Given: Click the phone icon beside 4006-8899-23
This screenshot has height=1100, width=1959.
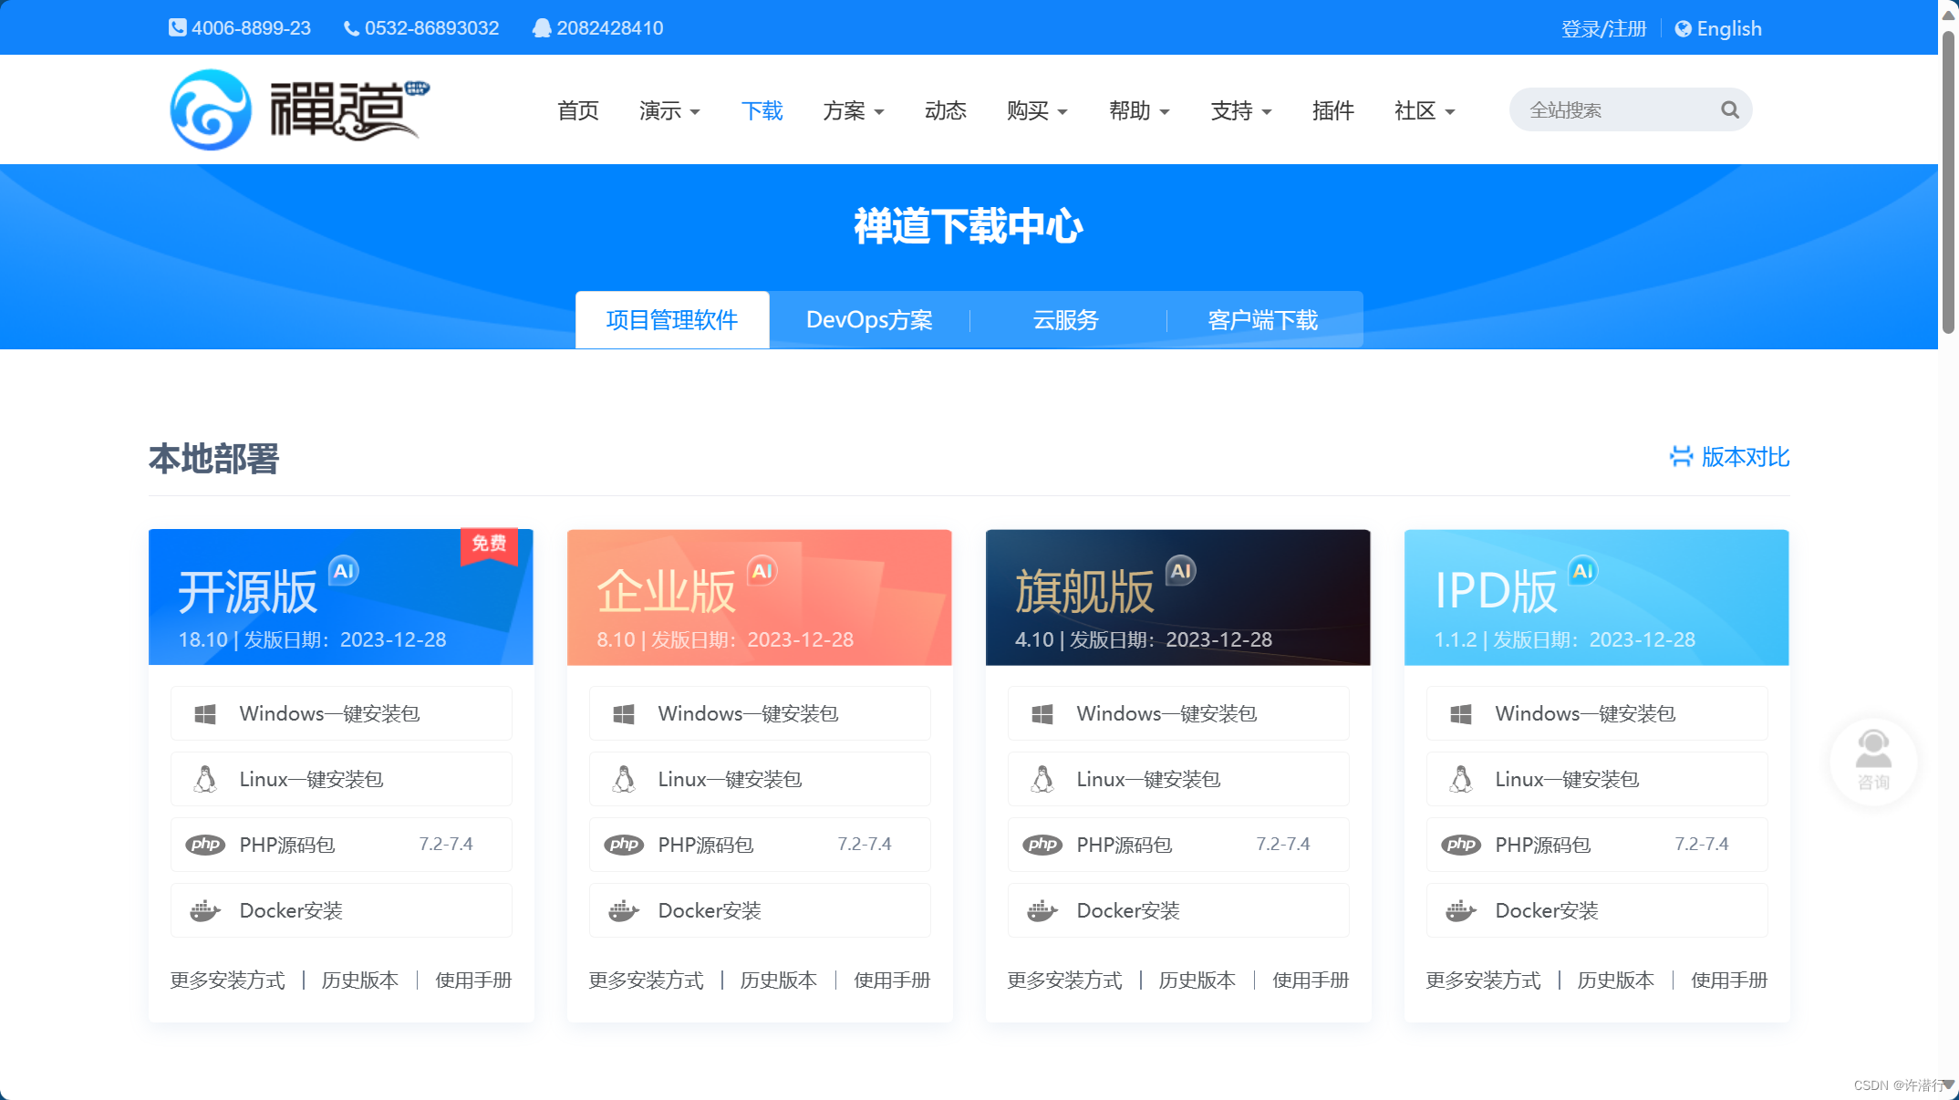Looking at the screenshot, I should coord(177,27).
